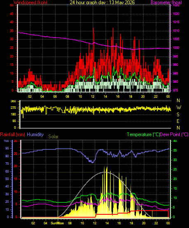
Task: Click barometer axis value "975"
Action: coord(175,91)
